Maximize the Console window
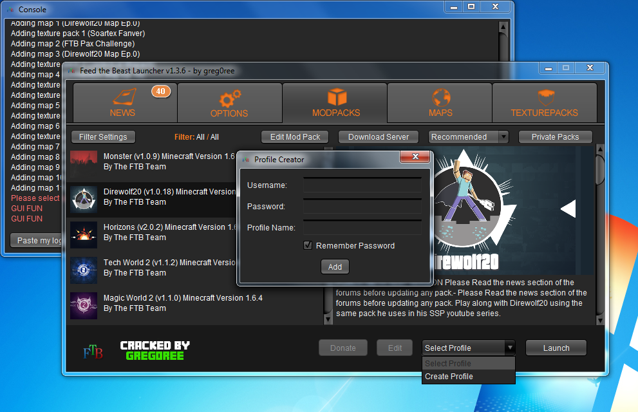The height and width of the screenshot is (412, 638). [471, 7]
